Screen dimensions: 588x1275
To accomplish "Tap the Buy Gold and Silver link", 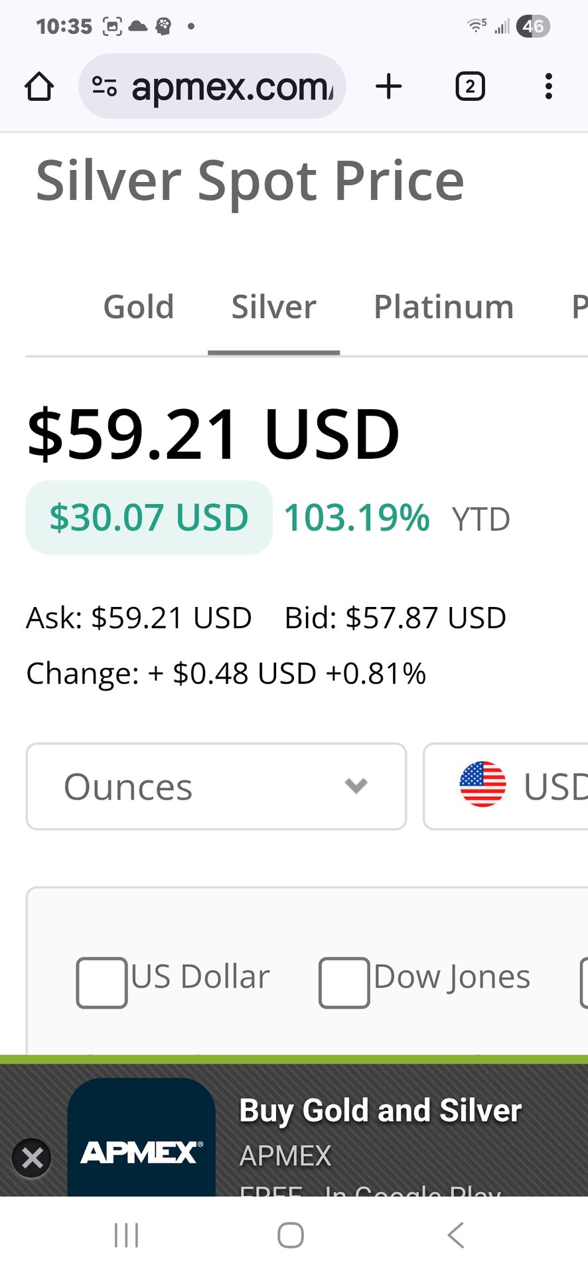I will [x=380, y=1110].
